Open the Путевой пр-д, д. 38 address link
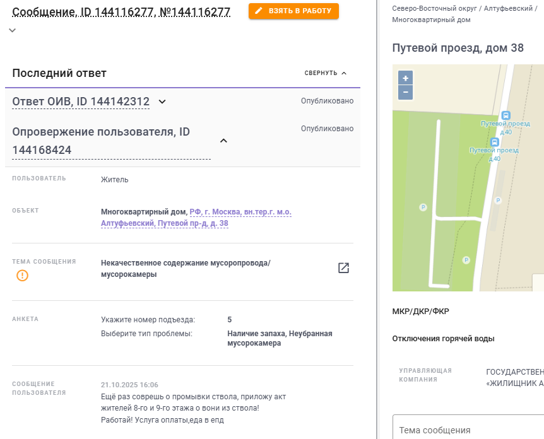This screenshot has width=544, height=439. [x=196, y=223]
